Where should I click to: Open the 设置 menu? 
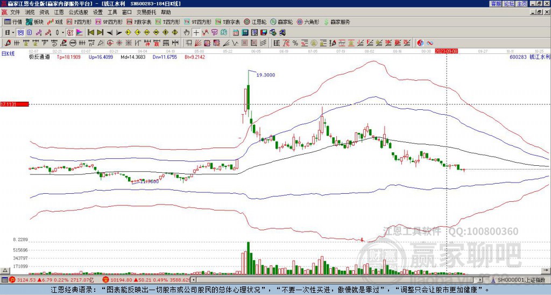[98, 12]
